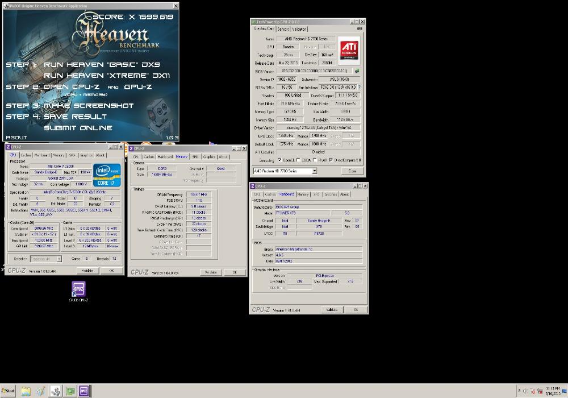Click the GPU-Z Name field AMD Radeon HD 7700 Series

click(306, 39)
